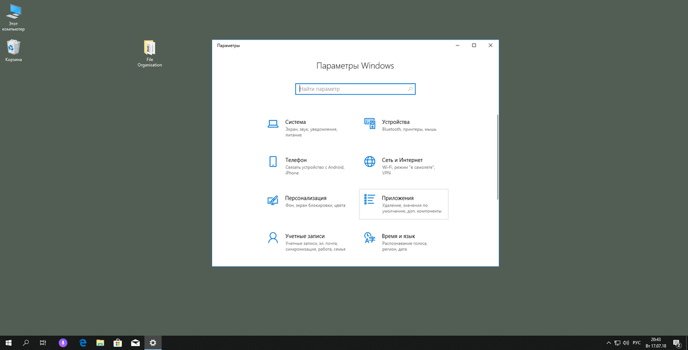Open the Время и язык title
The image size is (688, 350).
click(x=398, y=236)
